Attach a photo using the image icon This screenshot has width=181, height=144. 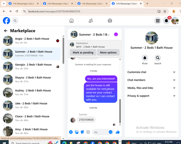tap(77, 132)
